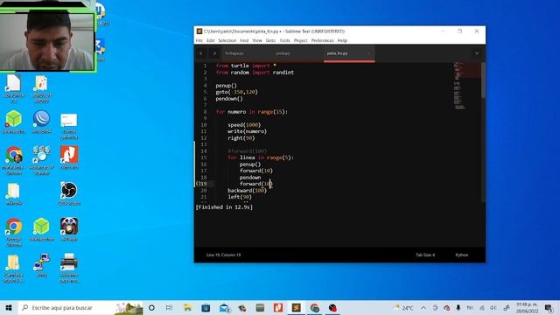560x315 pixels.
Task: Open green cube shortcut beside blue globe
Action: (x=14, y=122)
